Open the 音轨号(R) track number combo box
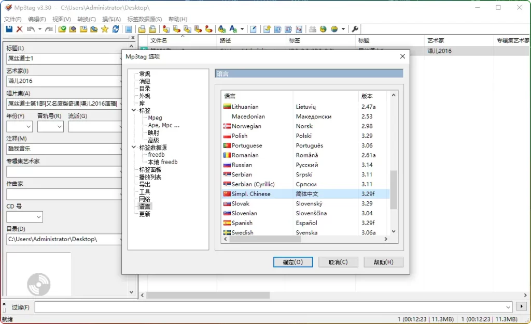Image resolution: width=531 pixels, height=324 pixels. (50, 127)
